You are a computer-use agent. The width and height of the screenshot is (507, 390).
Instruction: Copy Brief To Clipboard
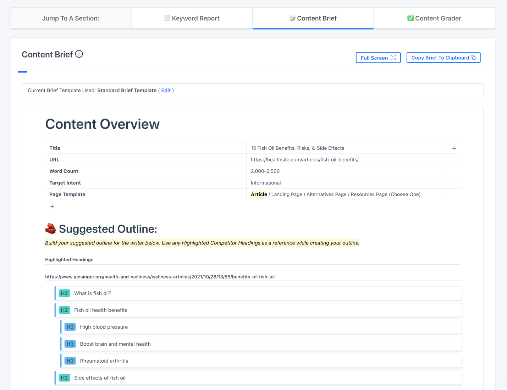click(x=443, y=57)
